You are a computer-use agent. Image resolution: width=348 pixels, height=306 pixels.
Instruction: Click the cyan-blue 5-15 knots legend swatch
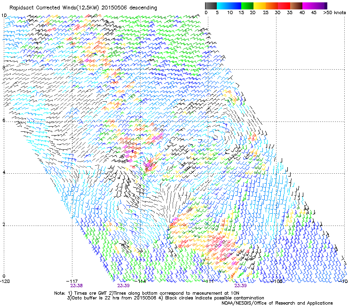(x=229, y=6)
